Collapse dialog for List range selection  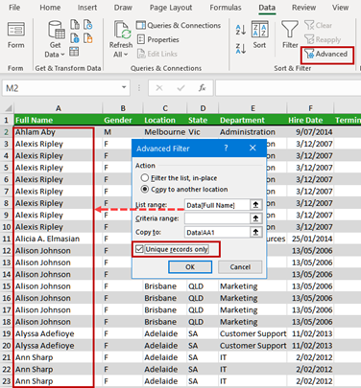tap(255, 205)
